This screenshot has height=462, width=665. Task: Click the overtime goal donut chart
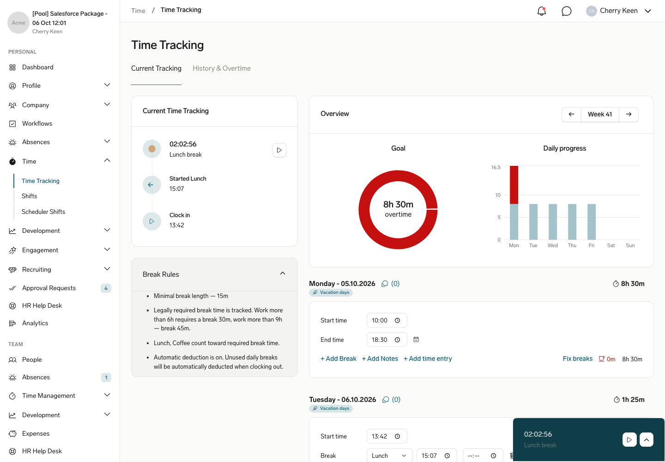tap(398, 210)
